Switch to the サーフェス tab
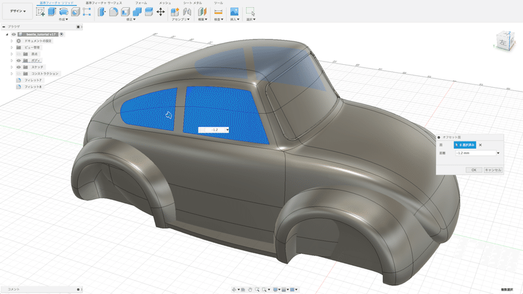The image size is (523, 294). [104, 3]
